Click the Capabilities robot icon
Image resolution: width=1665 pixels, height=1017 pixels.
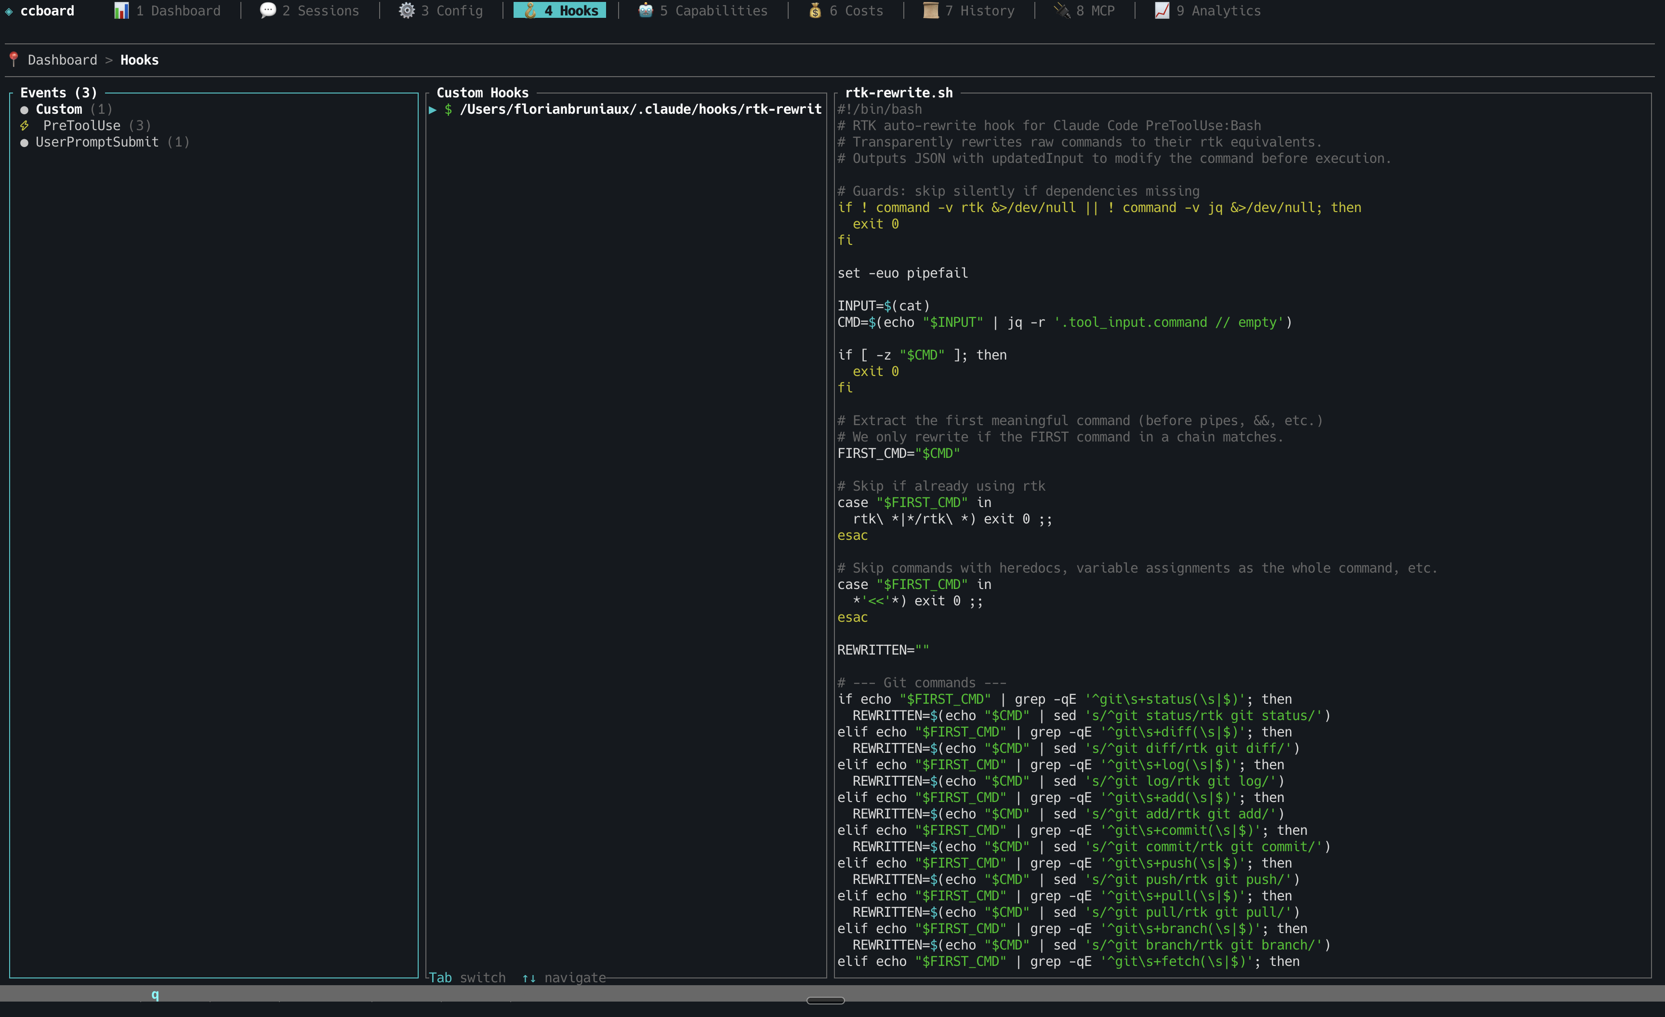pyautogui.click(x=645, y=11)
